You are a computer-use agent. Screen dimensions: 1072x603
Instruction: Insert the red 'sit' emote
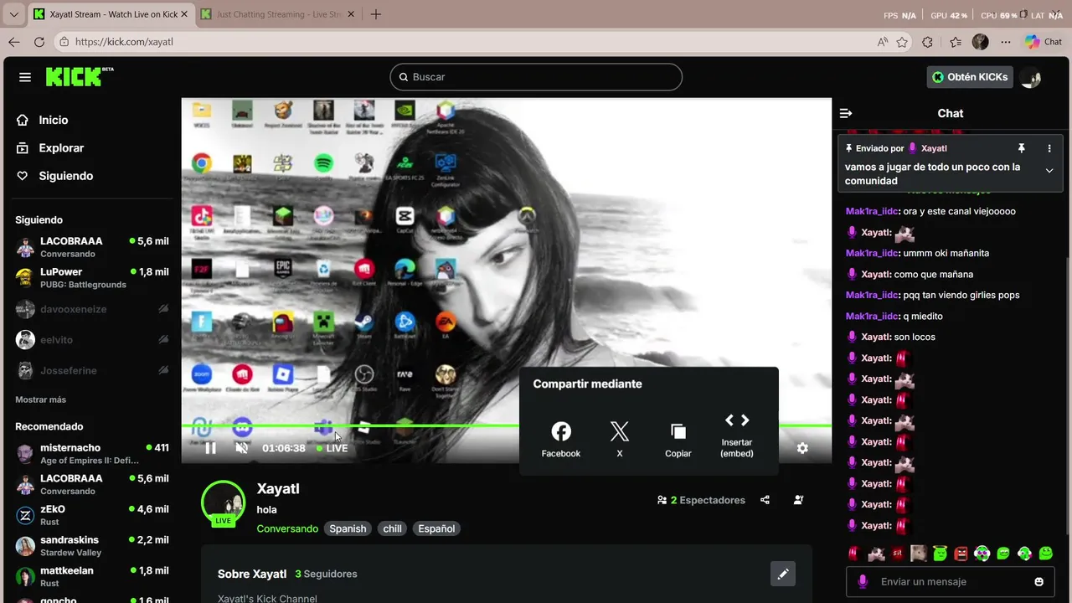897,554
